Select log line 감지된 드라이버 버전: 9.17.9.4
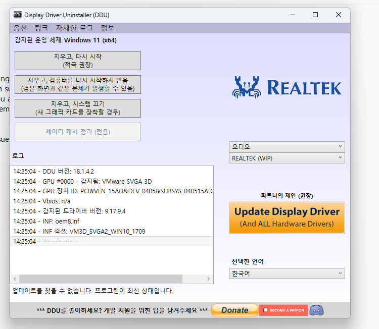 pos(112,211)
